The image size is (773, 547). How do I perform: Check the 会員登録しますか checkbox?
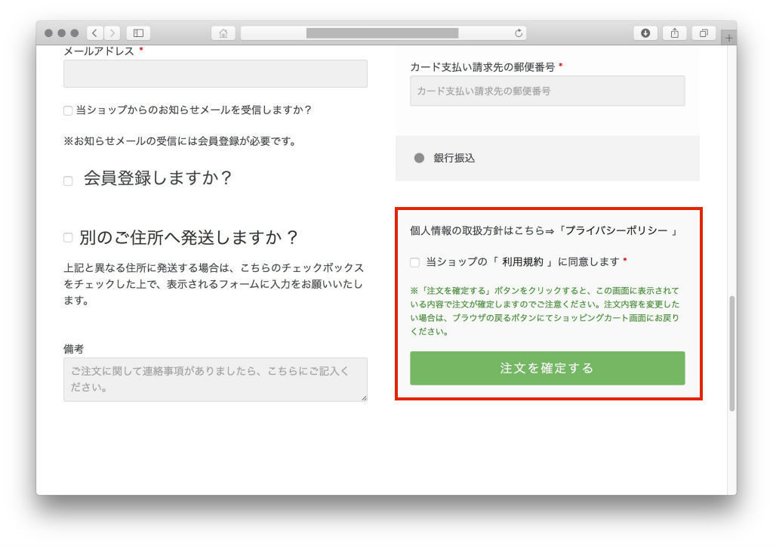[68, 181]
